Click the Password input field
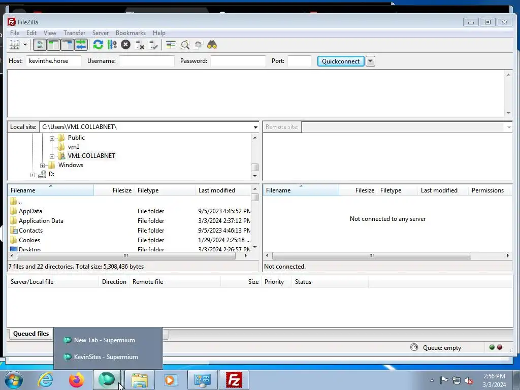 point(238,61)
